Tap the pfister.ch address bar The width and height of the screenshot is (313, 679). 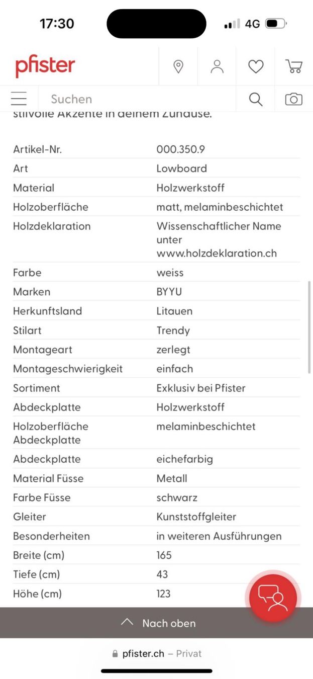point(156,653)
